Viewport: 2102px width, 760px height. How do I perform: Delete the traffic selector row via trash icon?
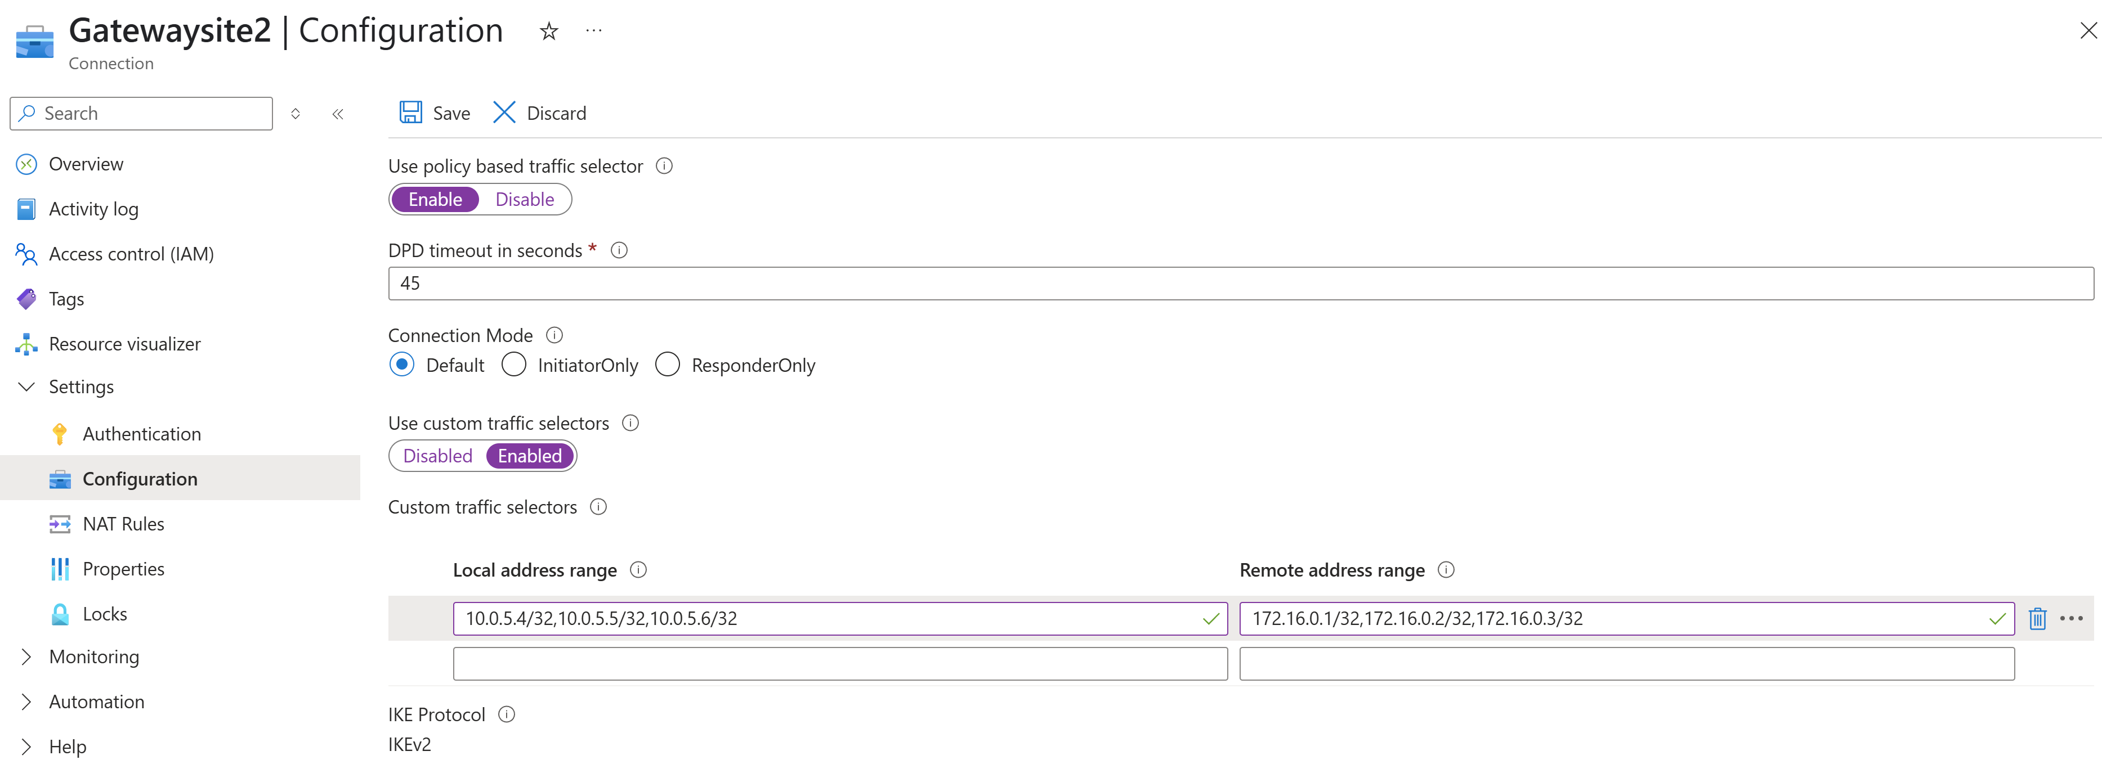pyautogui.click(x=2037, y=619)
